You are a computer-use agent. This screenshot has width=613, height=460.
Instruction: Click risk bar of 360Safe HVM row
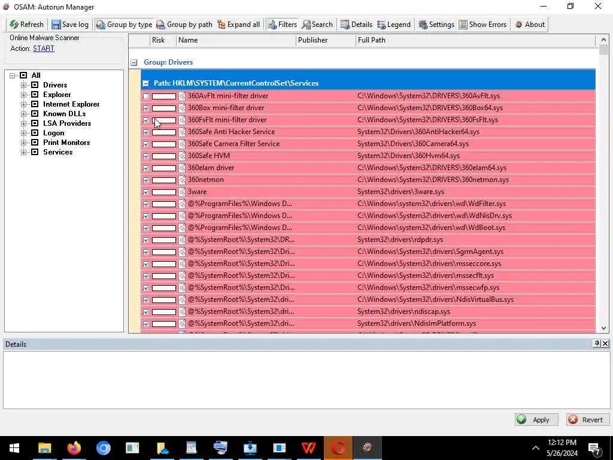tap(164, 156)
